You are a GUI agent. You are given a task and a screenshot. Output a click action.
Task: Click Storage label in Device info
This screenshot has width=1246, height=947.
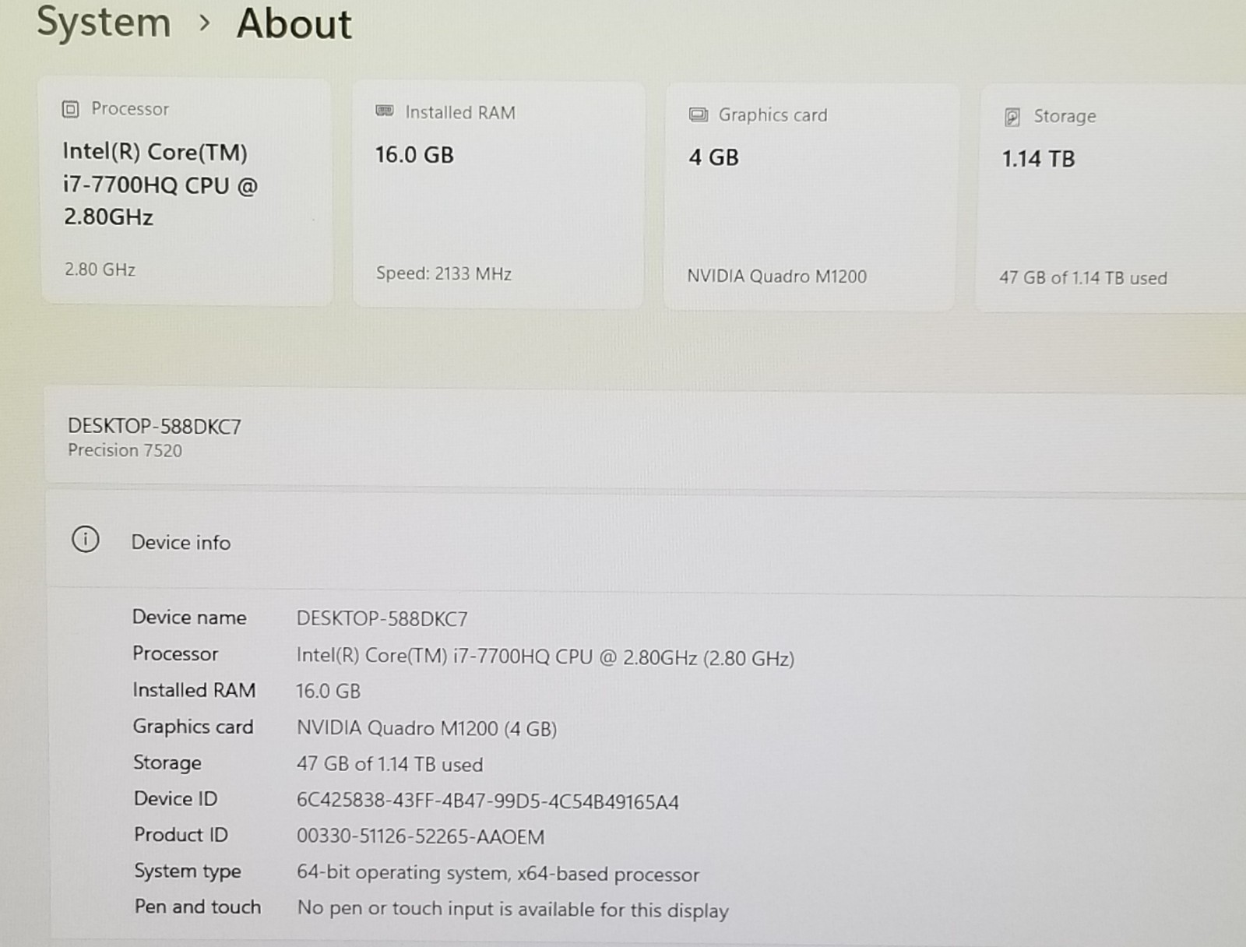[x=167, y=762]
